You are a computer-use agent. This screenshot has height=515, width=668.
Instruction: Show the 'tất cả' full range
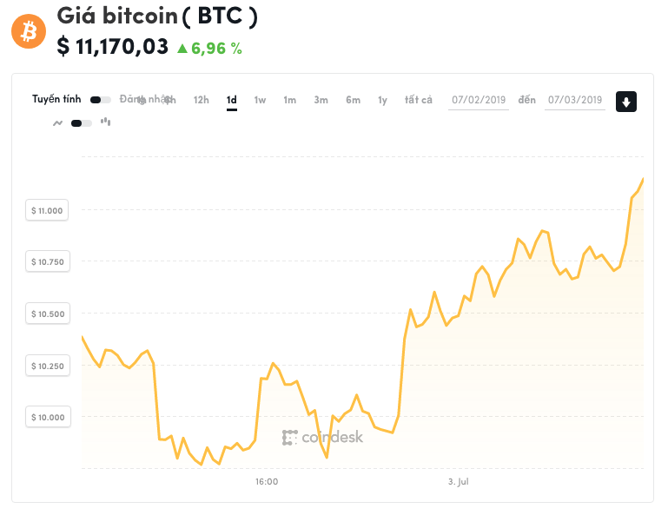click(x=418, y=100)
